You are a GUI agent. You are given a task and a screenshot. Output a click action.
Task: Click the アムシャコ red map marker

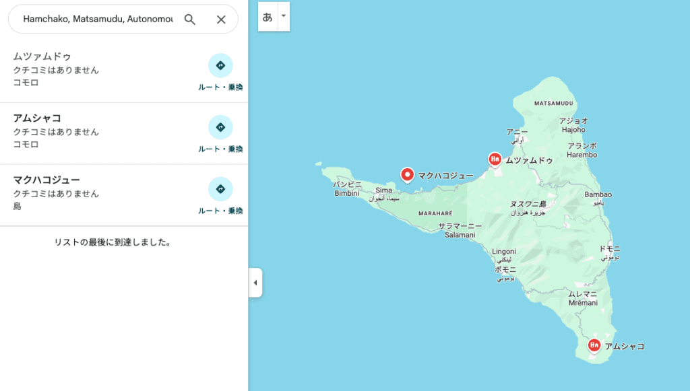click(x=594, y=345)
